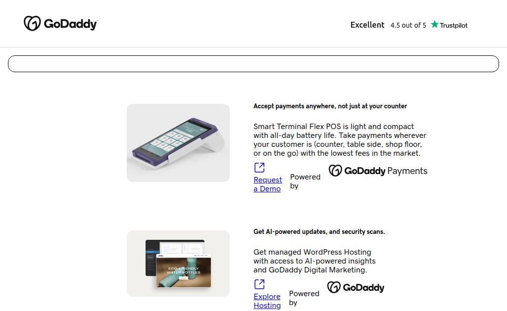This screenshot has height=311, width=507.
Task: Click external link icon above Explore Hosting
Action: 259,284
